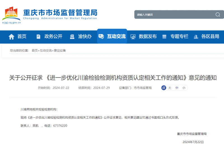Open the 政务公开 menu
The image size is (224, 146).
(53, 36)
